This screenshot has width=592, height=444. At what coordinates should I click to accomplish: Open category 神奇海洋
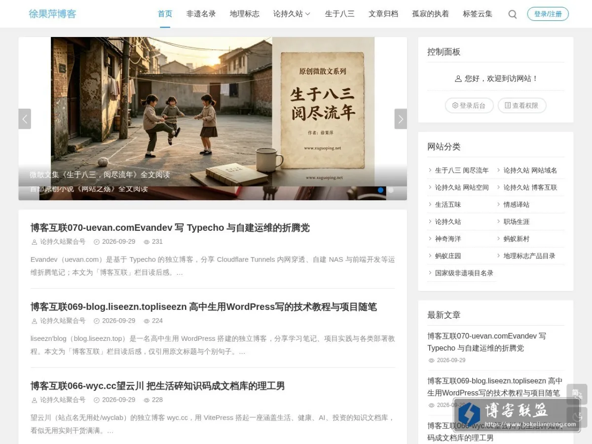[x=448, y=239]
